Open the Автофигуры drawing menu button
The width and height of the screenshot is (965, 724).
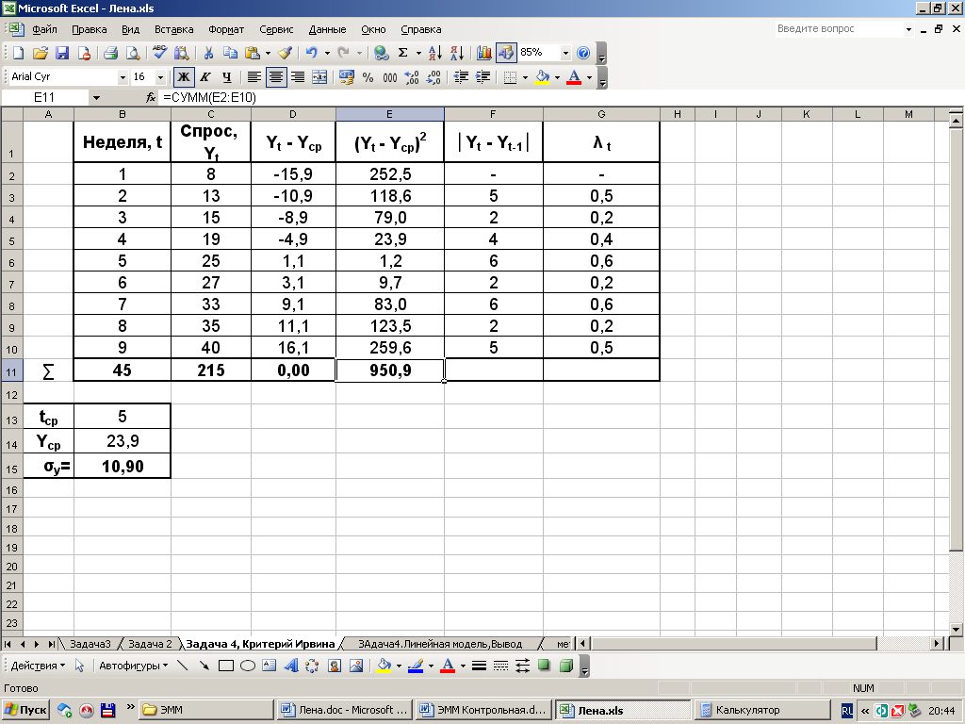pyautogui.click(x=133, y=666)
